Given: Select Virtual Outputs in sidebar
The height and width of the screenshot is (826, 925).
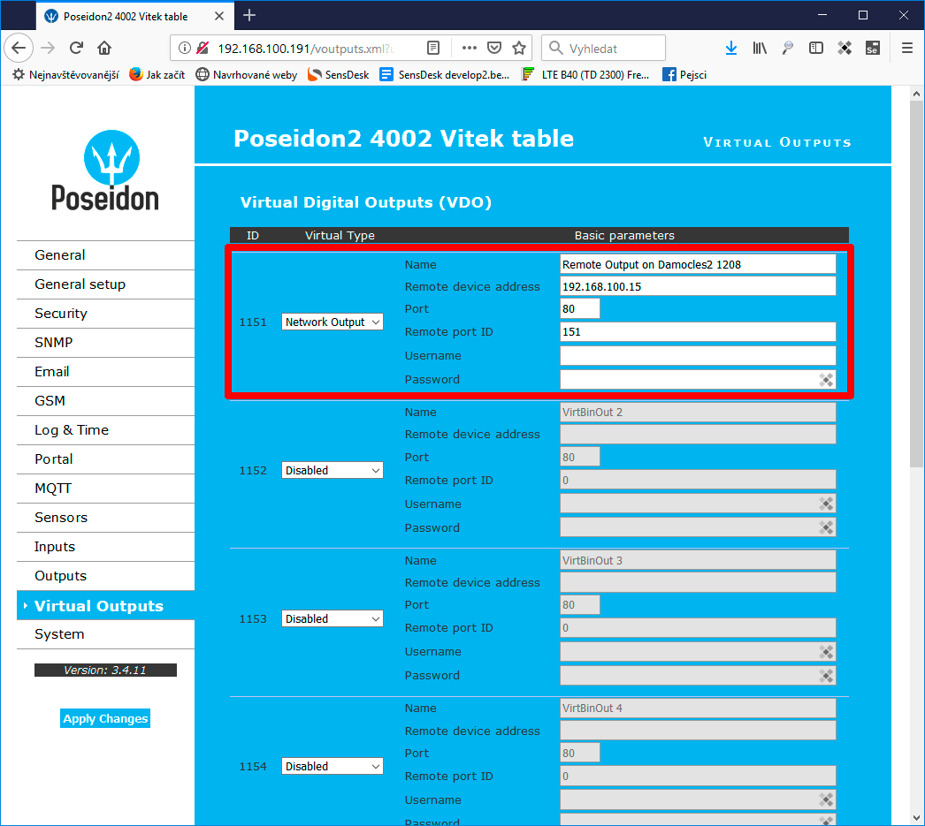Looking at the screenshot, I should tap(105, 606).
